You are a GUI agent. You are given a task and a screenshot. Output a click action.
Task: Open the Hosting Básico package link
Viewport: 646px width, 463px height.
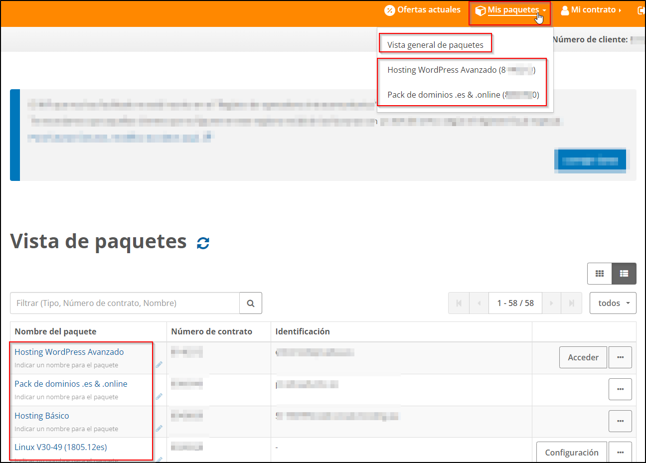(x=42, y=415)
